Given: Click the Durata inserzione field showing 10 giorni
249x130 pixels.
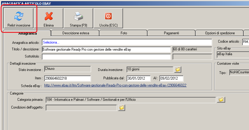Looking at the screenshot, I should (150, 69).
